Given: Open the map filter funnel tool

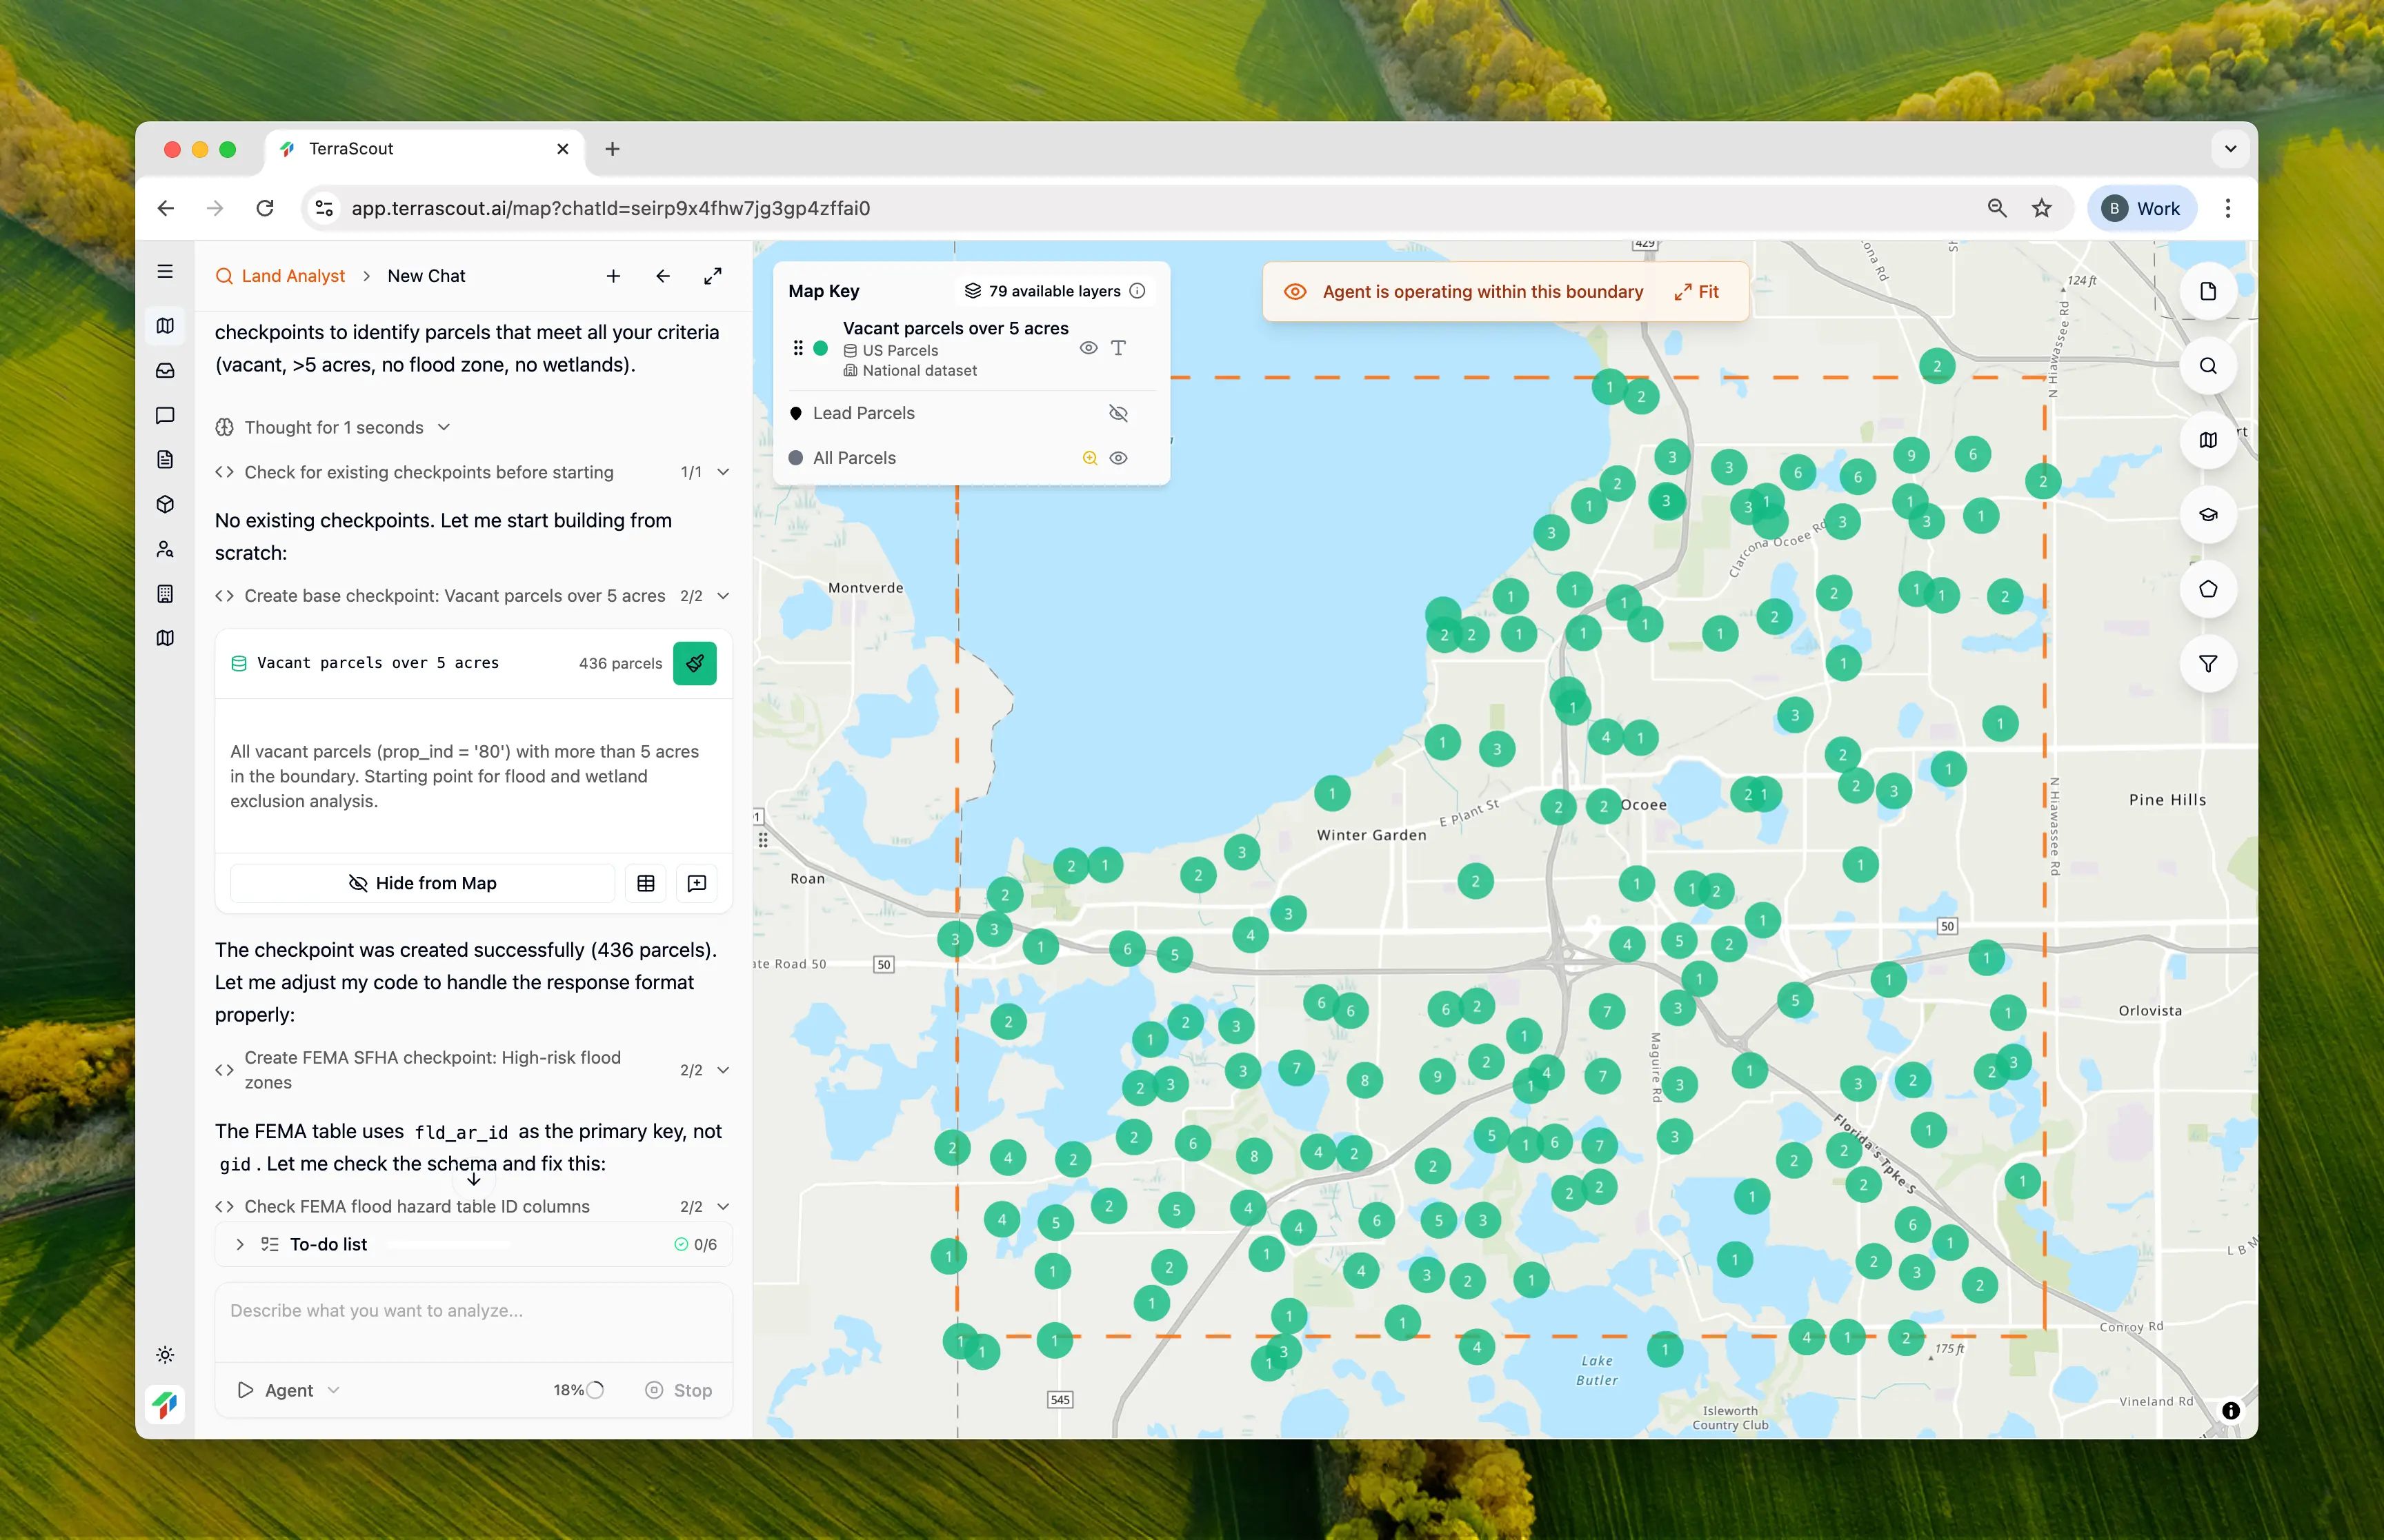Looking at the screenshot, I should [x=2207, y=664].
